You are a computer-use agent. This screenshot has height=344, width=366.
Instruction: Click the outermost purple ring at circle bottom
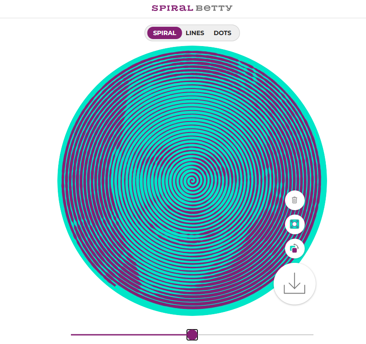click(x=192, y=309)
